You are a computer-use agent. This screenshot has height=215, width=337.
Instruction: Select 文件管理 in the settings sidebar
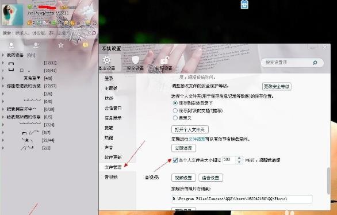click(x=113, y=167)
